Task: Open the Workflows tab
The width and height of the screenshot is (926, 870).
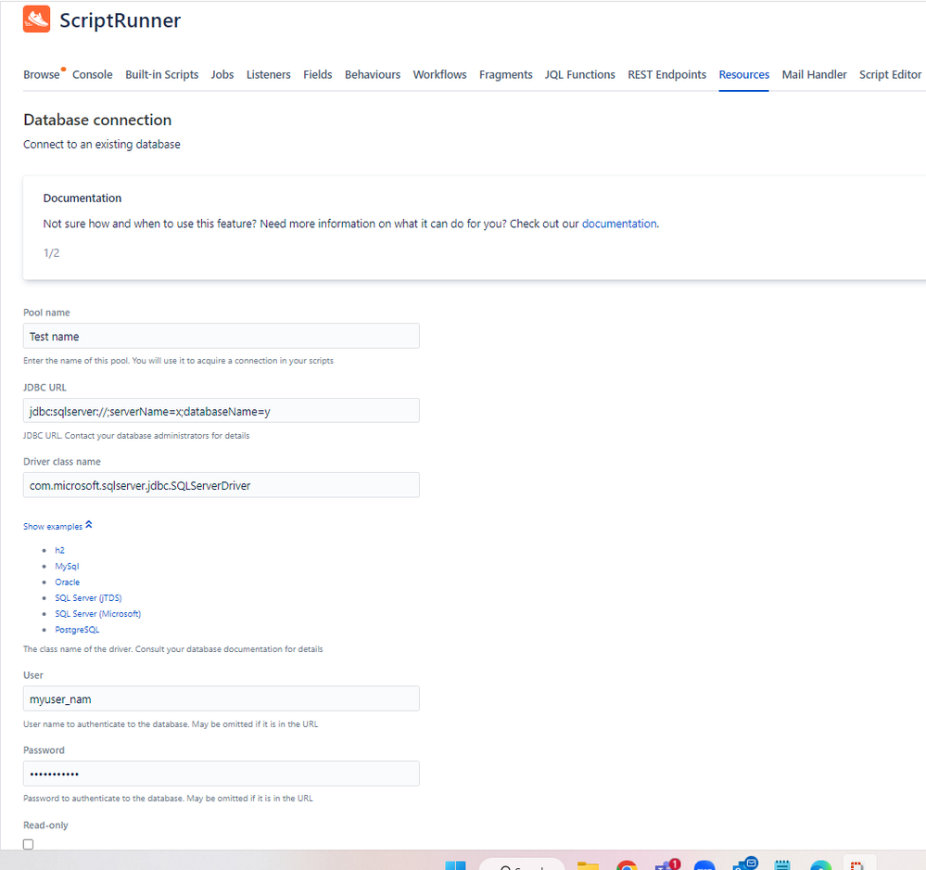Action: [x=440, y=74]
